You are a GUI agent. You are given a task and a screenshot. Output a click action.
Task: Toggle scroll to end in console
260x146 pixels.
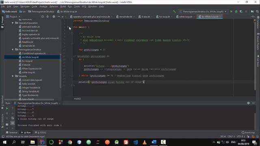[13, 123]
